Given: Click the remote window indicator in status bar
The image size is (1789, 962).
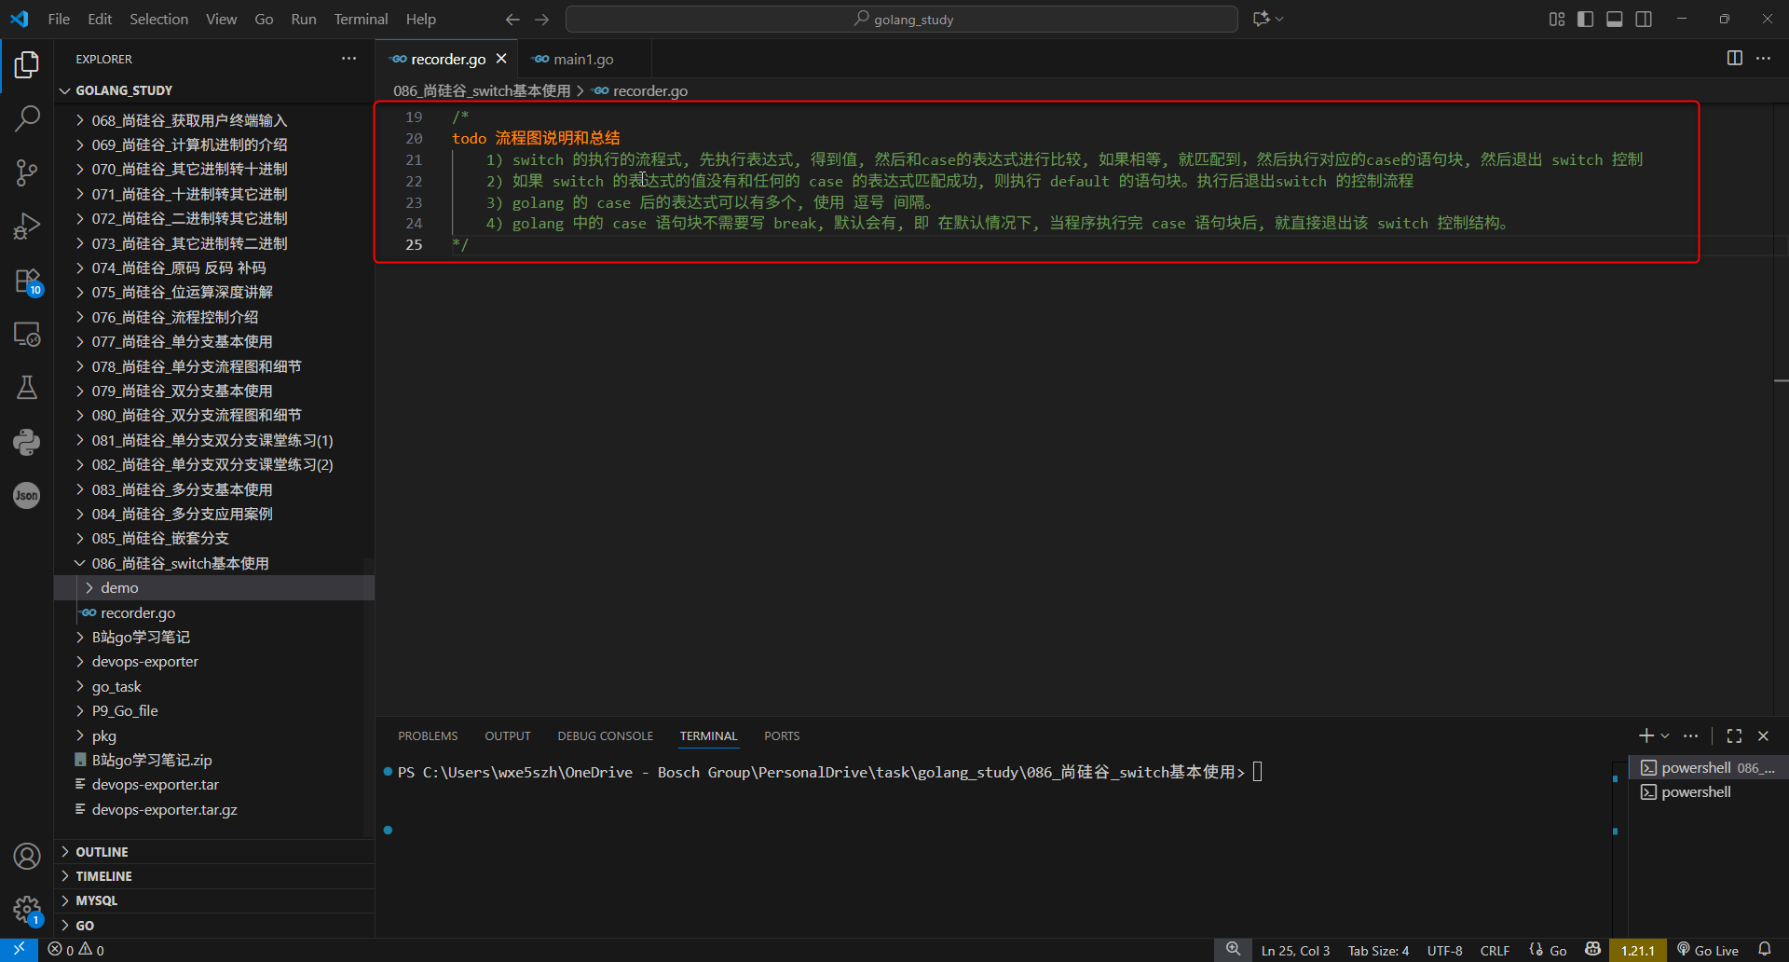Looking at the screenshot, I should pyautogui.click(x=19, y=950).
